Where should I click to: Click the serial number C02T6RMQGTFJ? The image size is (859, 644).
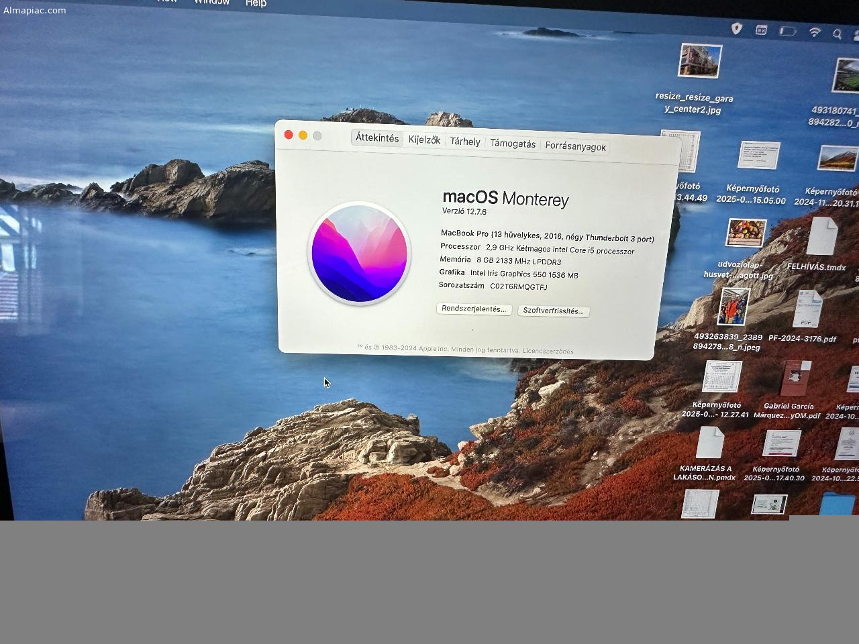pyautogui.click(x=519, y=286)
